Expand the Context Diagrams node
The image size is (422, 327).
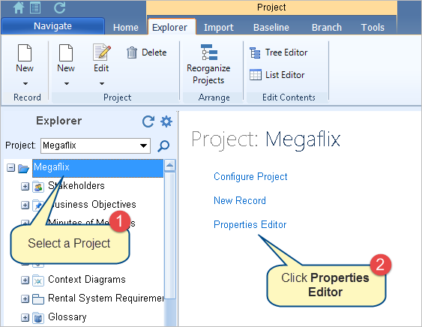click(x=25, y=280)
